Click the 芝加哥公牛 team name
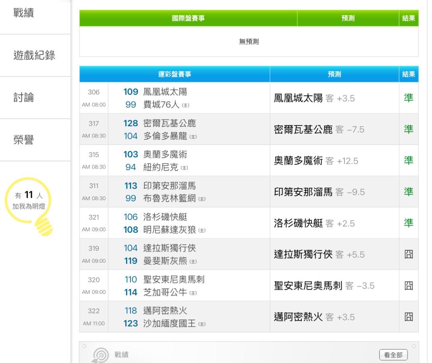The width and height of the screenshot is (432, 363). pyautogui.click(x=165, y=292)
